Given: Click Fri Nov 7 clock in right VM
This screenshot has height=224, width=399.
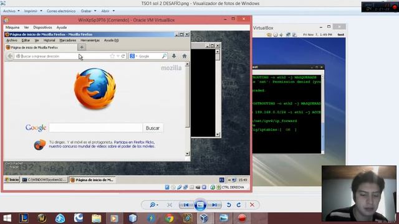Looking at the screenshot, I should [317, 35].
